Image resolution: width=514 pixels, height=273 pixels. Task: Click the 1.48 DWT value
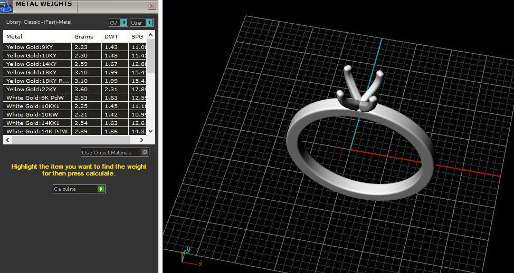click(x=111, y=56)
